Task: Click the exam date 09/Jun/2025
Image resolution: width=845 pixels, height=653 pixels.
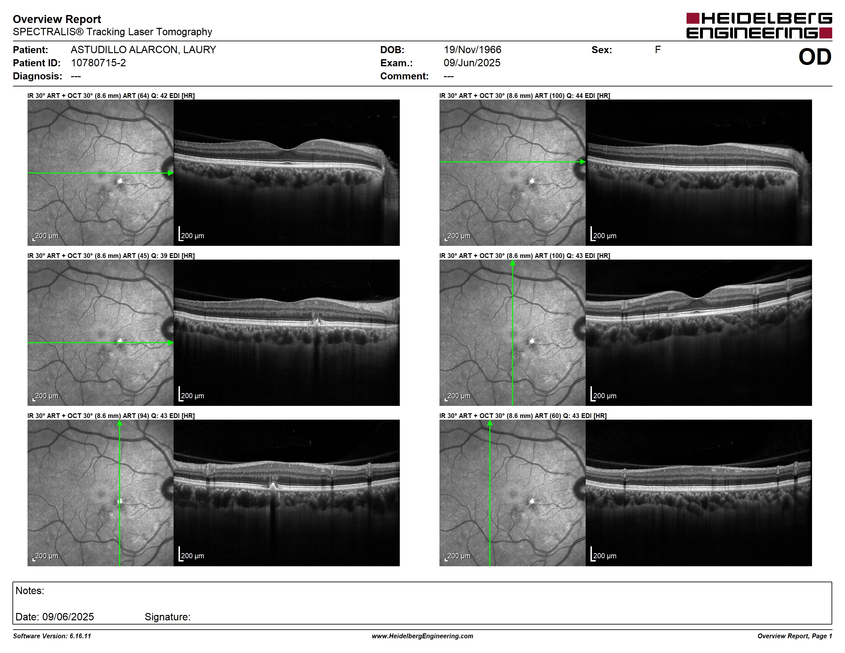Action: pyautogui.click(x=472, y=63)
